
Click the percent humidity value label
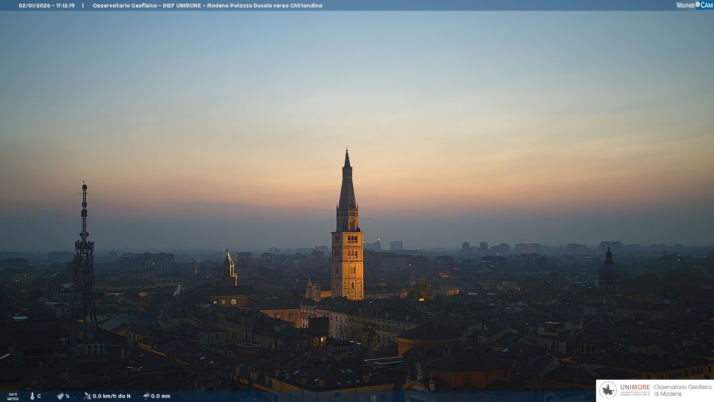coord(67,396)
